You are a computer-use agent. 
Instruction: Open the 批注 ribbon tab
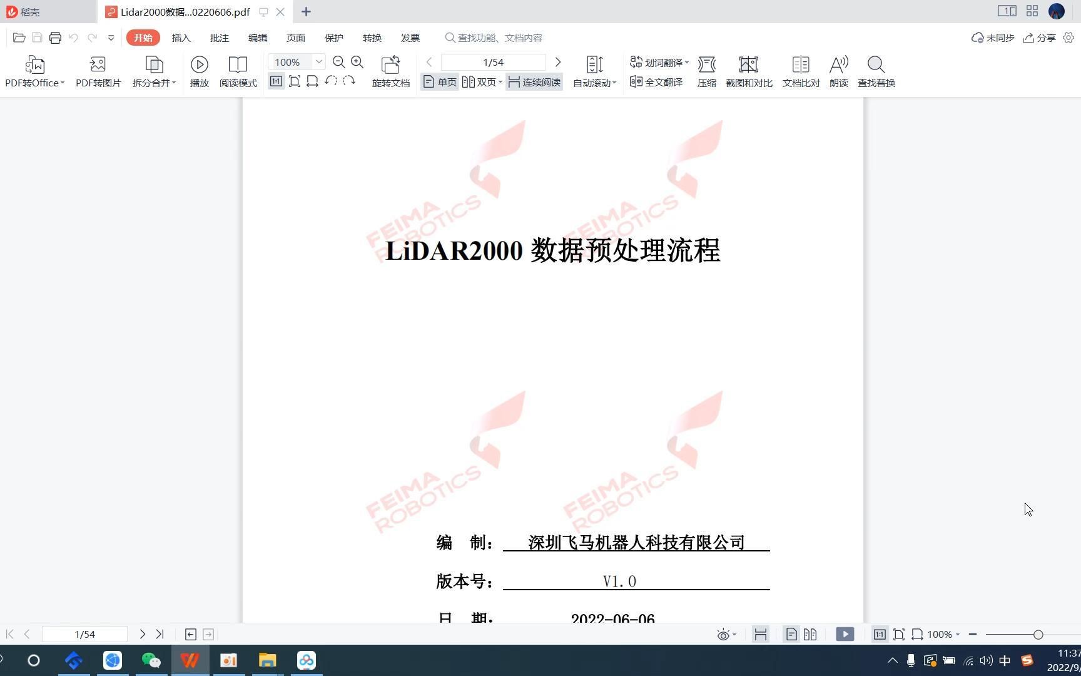pyautogui.click(x=220, y=38)
